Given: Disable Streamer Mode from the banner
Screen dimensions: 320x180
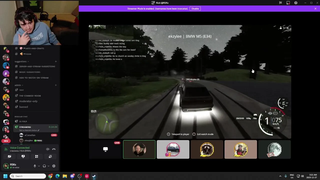Looking at the screenshot, I should pos(195,8).
